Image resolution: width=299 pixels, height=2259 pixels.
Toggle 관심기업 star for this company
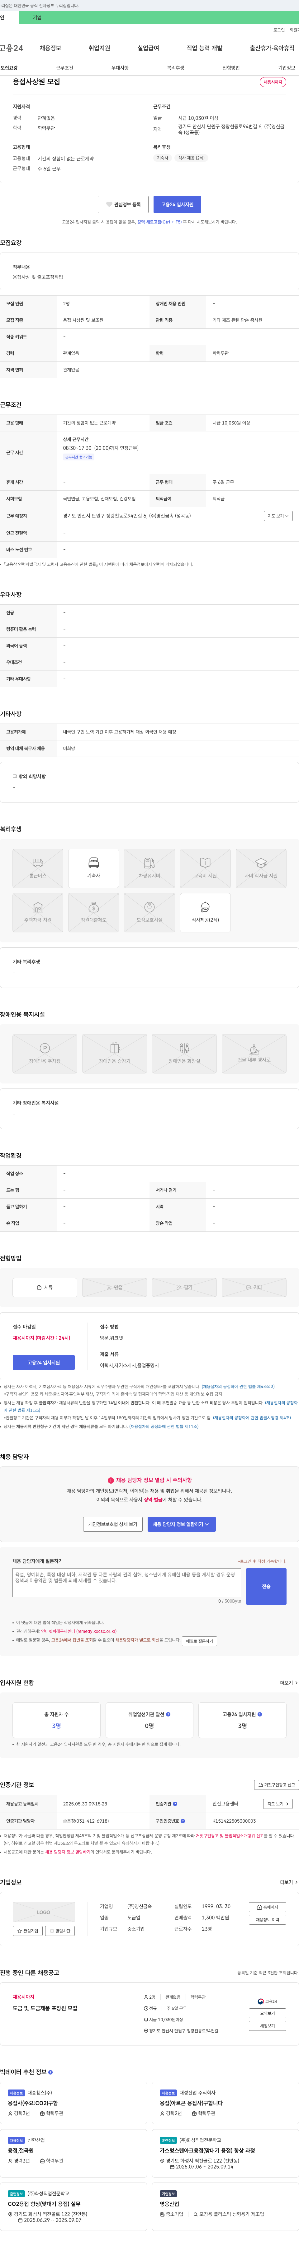tap(28, 1931)
